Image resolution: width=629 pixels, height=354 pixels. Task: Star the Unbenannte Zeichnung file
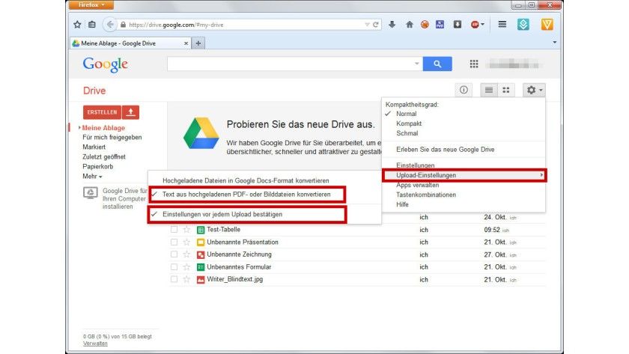click(x=186, y=254)
